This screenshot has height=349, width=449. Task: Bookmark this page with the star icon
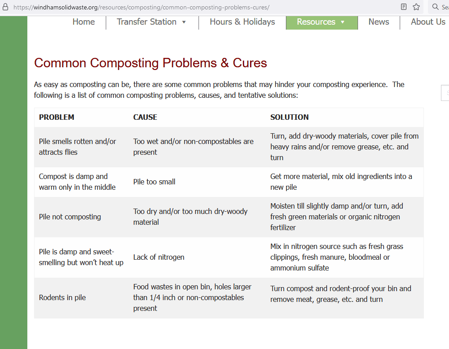click(x=416, y=7)
